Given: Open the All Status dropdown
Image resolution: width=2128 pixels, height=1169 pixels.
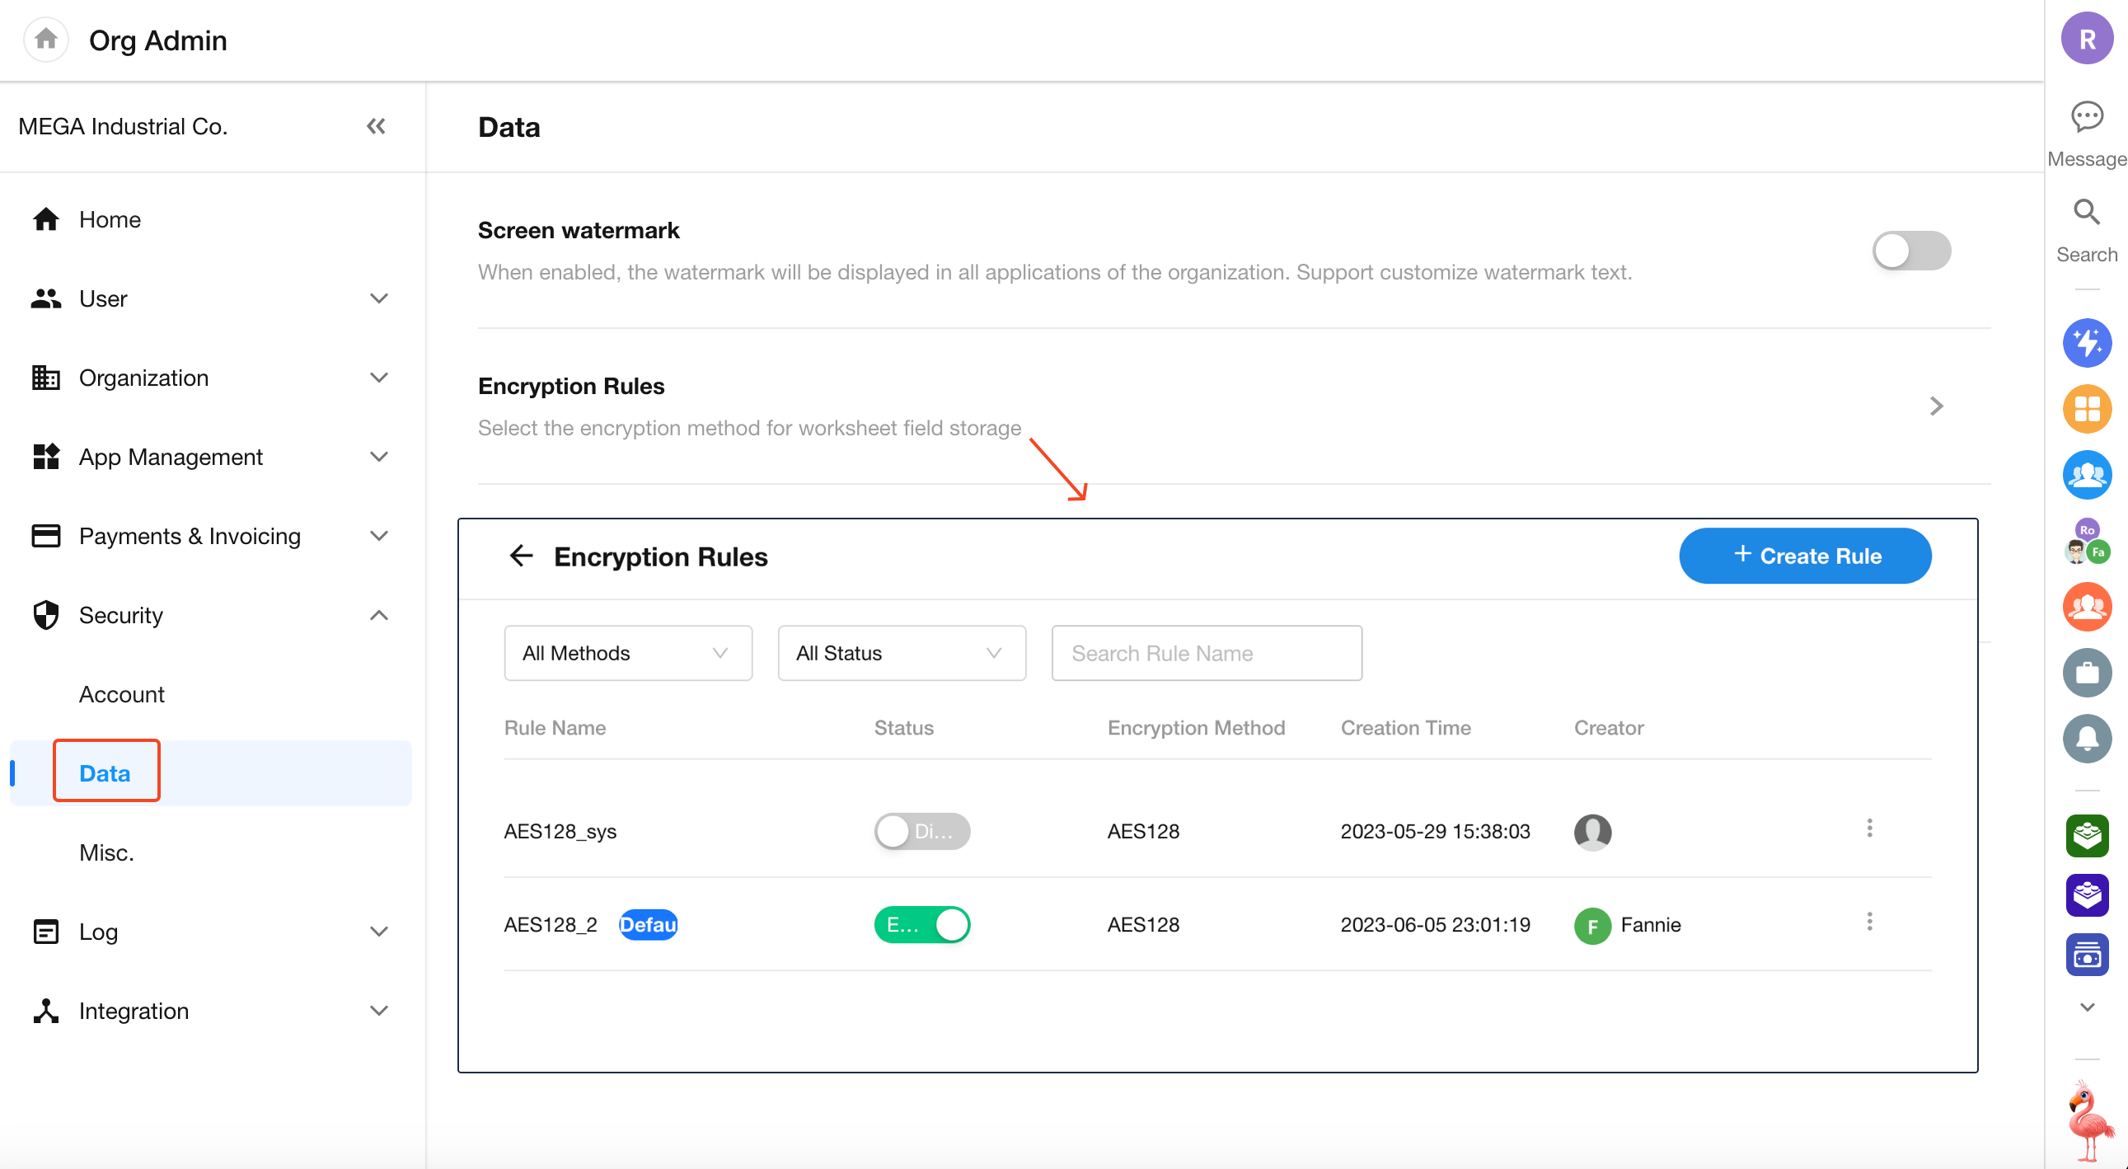Looking at the screenshot, I should 901,654.
